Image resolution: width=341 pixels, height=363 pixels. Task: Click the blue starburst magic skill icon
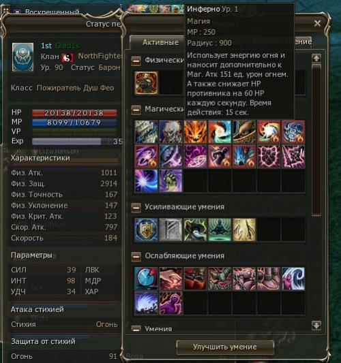click(x=146, y=180)
